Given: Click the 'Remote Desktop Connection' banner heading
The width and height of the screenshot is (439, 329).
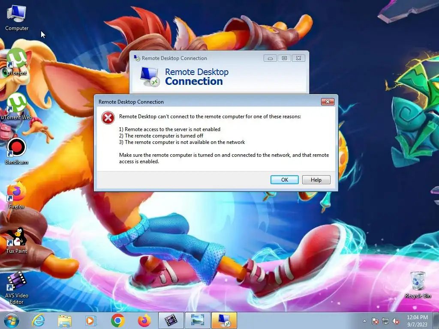Looking at the screenshot, I should coord(196,77).
